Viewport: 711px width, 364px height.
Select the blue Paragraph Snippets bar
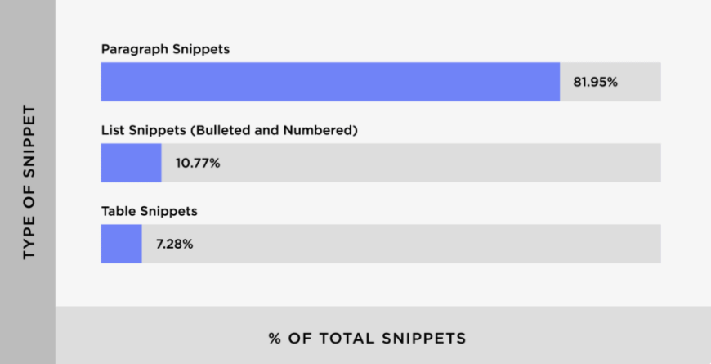click(330, 82)
